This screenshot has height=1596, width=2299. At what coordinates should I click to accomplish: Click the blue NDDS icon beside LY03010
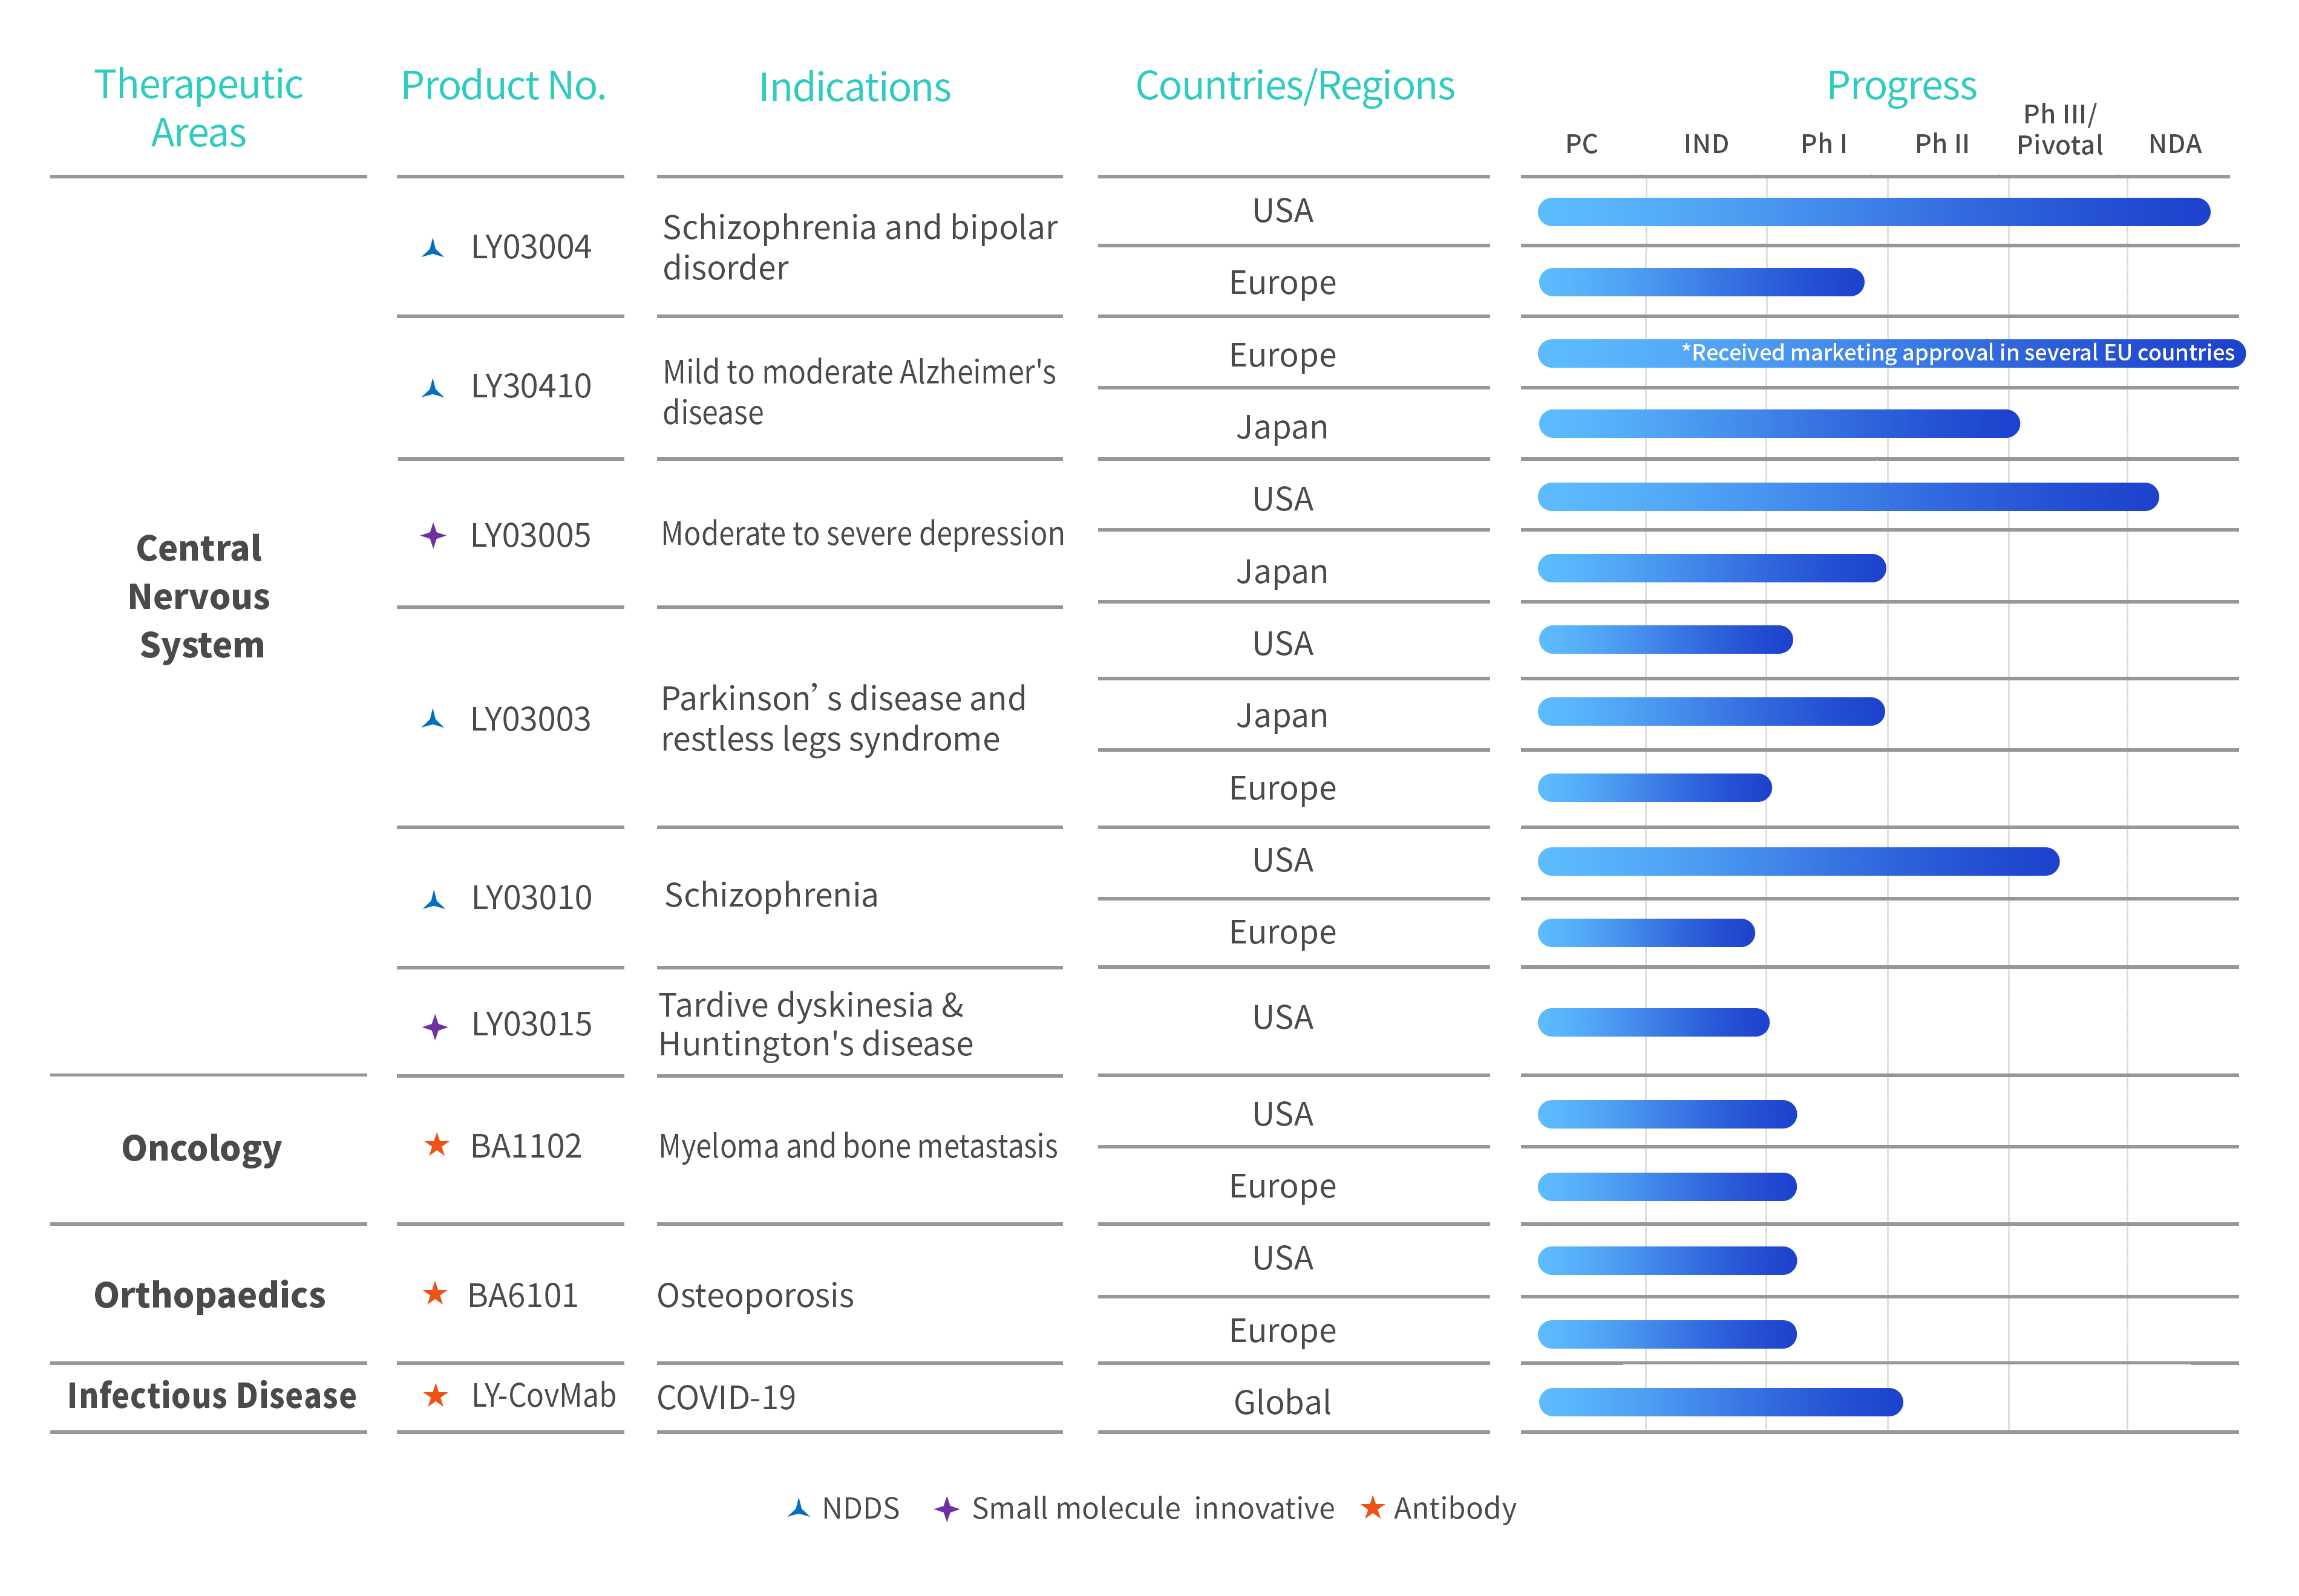point(434,899)
